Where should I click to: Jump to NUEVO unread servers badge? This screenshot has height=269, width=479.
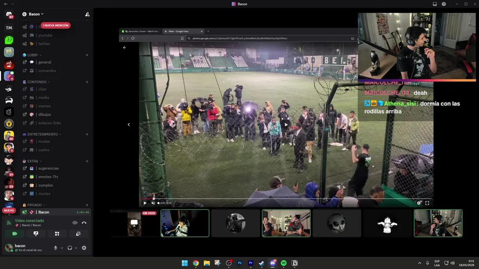9,210
